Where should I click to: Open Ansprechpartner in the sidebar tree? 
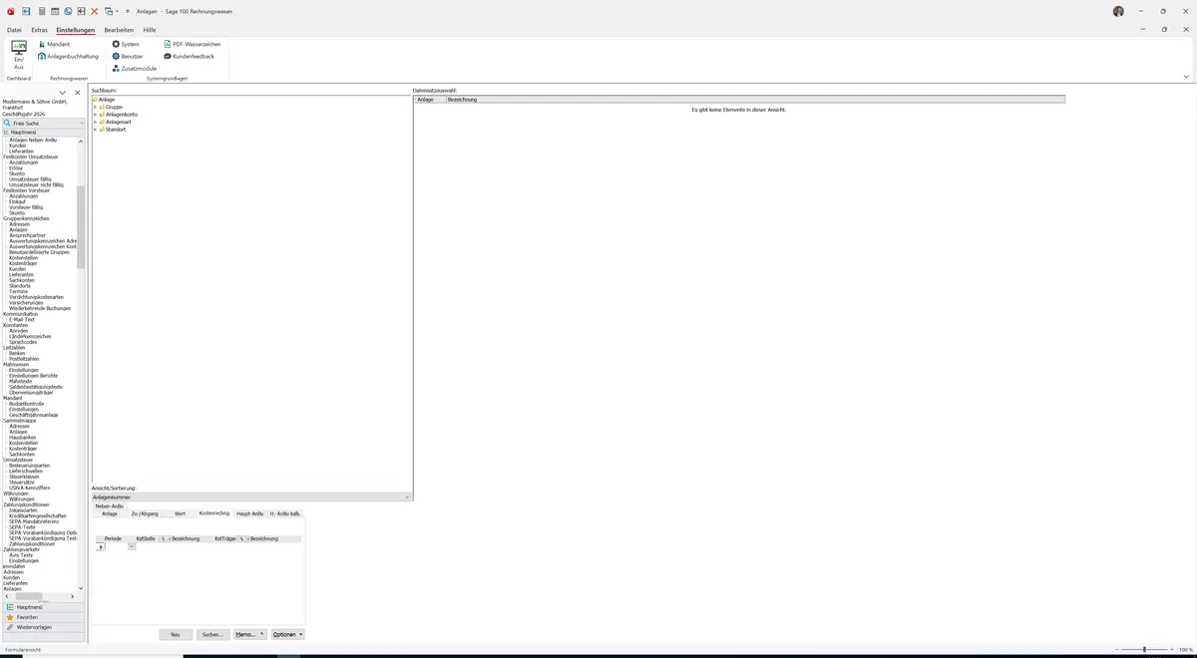pos(26,235)
